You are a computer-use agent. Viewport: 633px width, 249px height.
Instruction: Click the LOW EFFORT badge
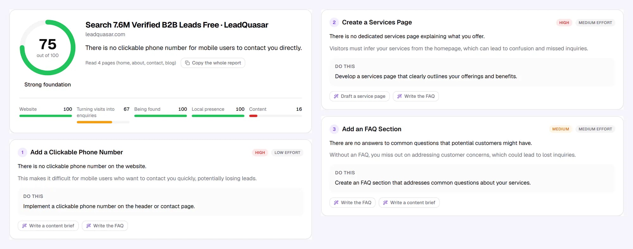click(287, 153)
